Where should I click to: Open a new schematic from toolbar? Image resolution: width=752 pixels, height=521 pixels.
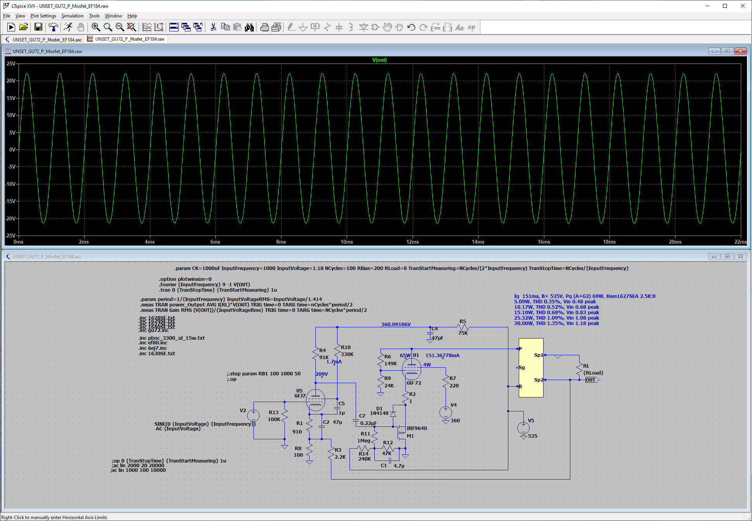click(11, 27)
